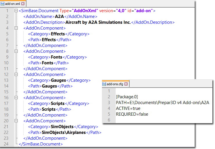Collapse the Fonts component fold on line 8
The width and height of the screenshot is (215, 149).
pos(16,51)
